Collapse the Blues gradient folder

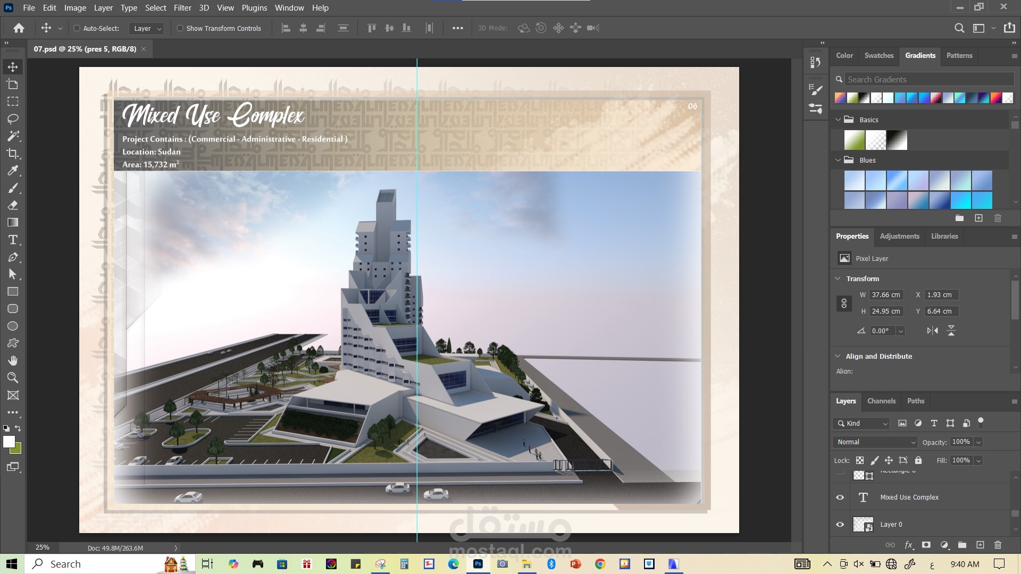pos(839,160)
